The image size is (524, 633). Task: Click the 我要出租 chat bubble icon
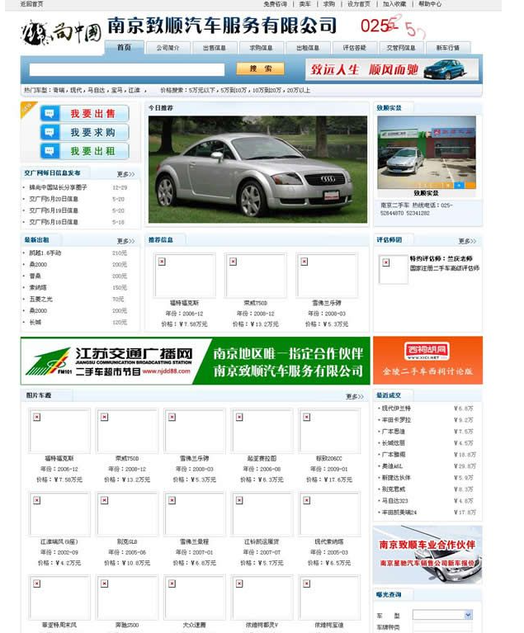click(x=50, y=151)
